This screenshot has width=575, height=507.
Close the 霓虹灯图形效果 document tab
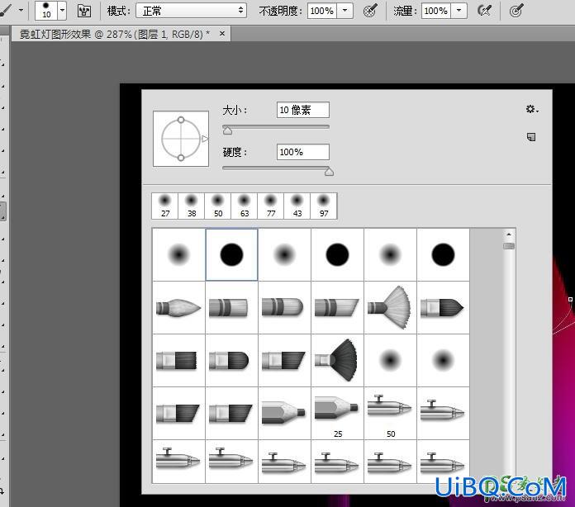click(222, 34)
